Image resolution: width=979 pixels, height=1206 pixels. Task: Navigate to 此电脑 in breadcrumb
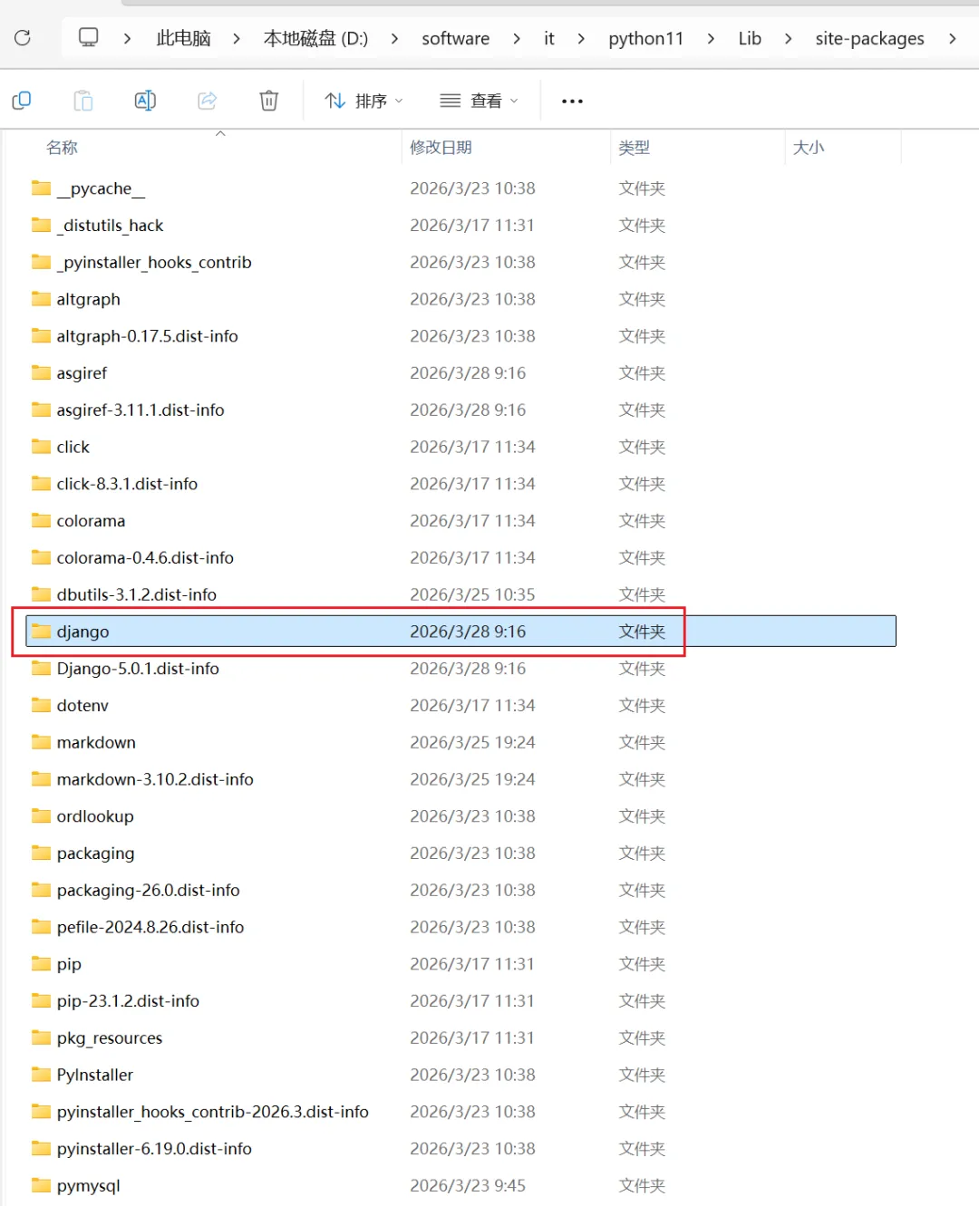pos(184,38)
